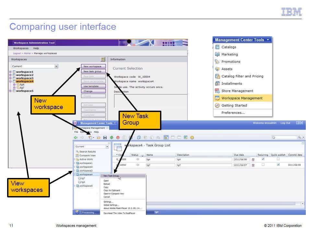This screenshot has height=233, width=311.
Task: Open Workspaces menu in Administration Tool
Action: click(21, 48)
